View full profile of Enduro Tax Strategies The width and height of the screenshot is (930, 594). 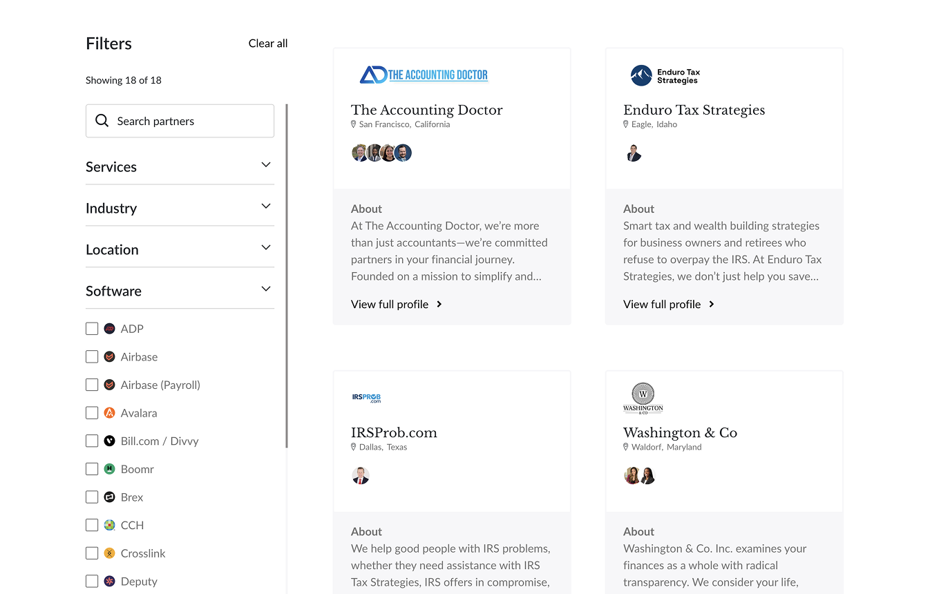point(669,304)
